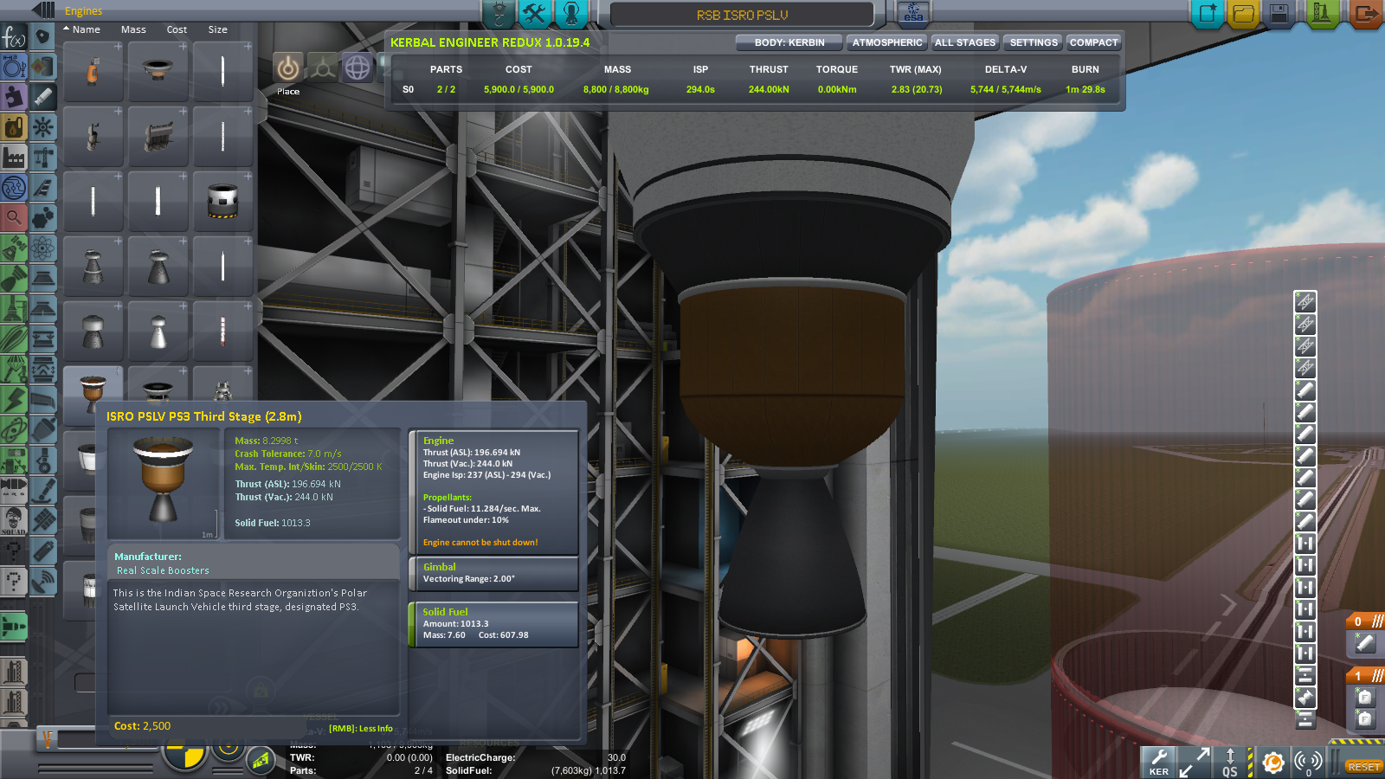This screenshot has width=1385, height=779.
Task: Save the vessel with the floppy disk icon
Action: 1279,14
